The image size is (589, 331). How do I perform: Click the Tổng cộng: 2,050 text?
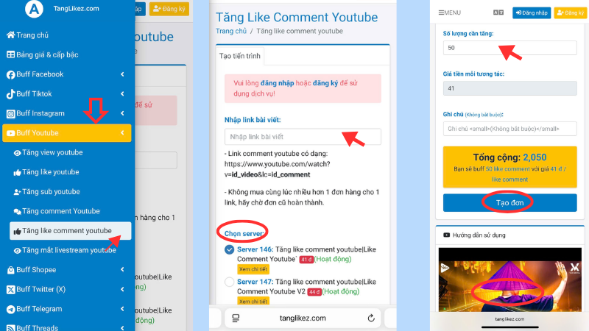(x=509, y=157)
